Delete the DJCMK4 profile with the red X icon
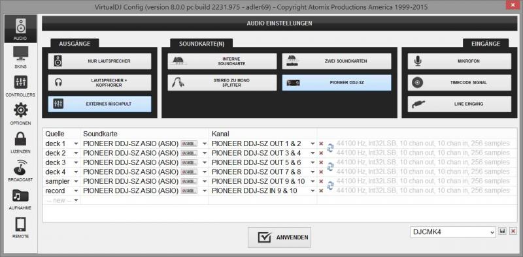 [513, 231]
